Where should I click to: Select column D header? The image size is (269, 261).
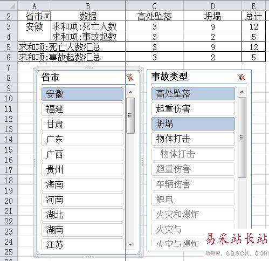pos(213,6)
